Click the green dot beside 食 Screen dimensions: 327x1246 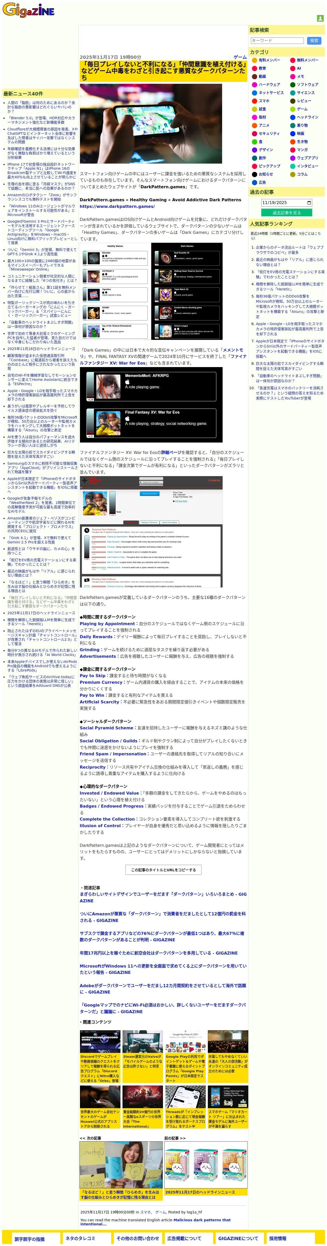254,142
